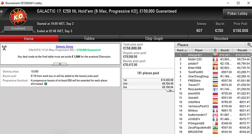Viewport: 252px width, 134px height.
Task: Expand the payouts list with the down chevron
Action: point(170,91)
